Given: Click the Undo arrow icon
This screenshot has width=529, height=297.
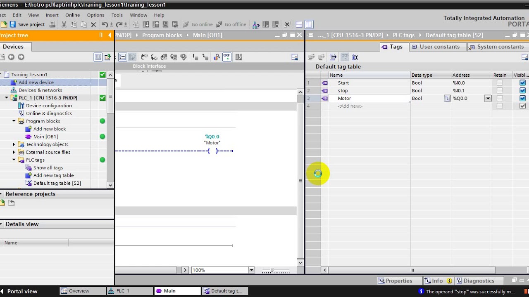Looking at the screenshot, I should pyautogui.click(x=104, y=24).
